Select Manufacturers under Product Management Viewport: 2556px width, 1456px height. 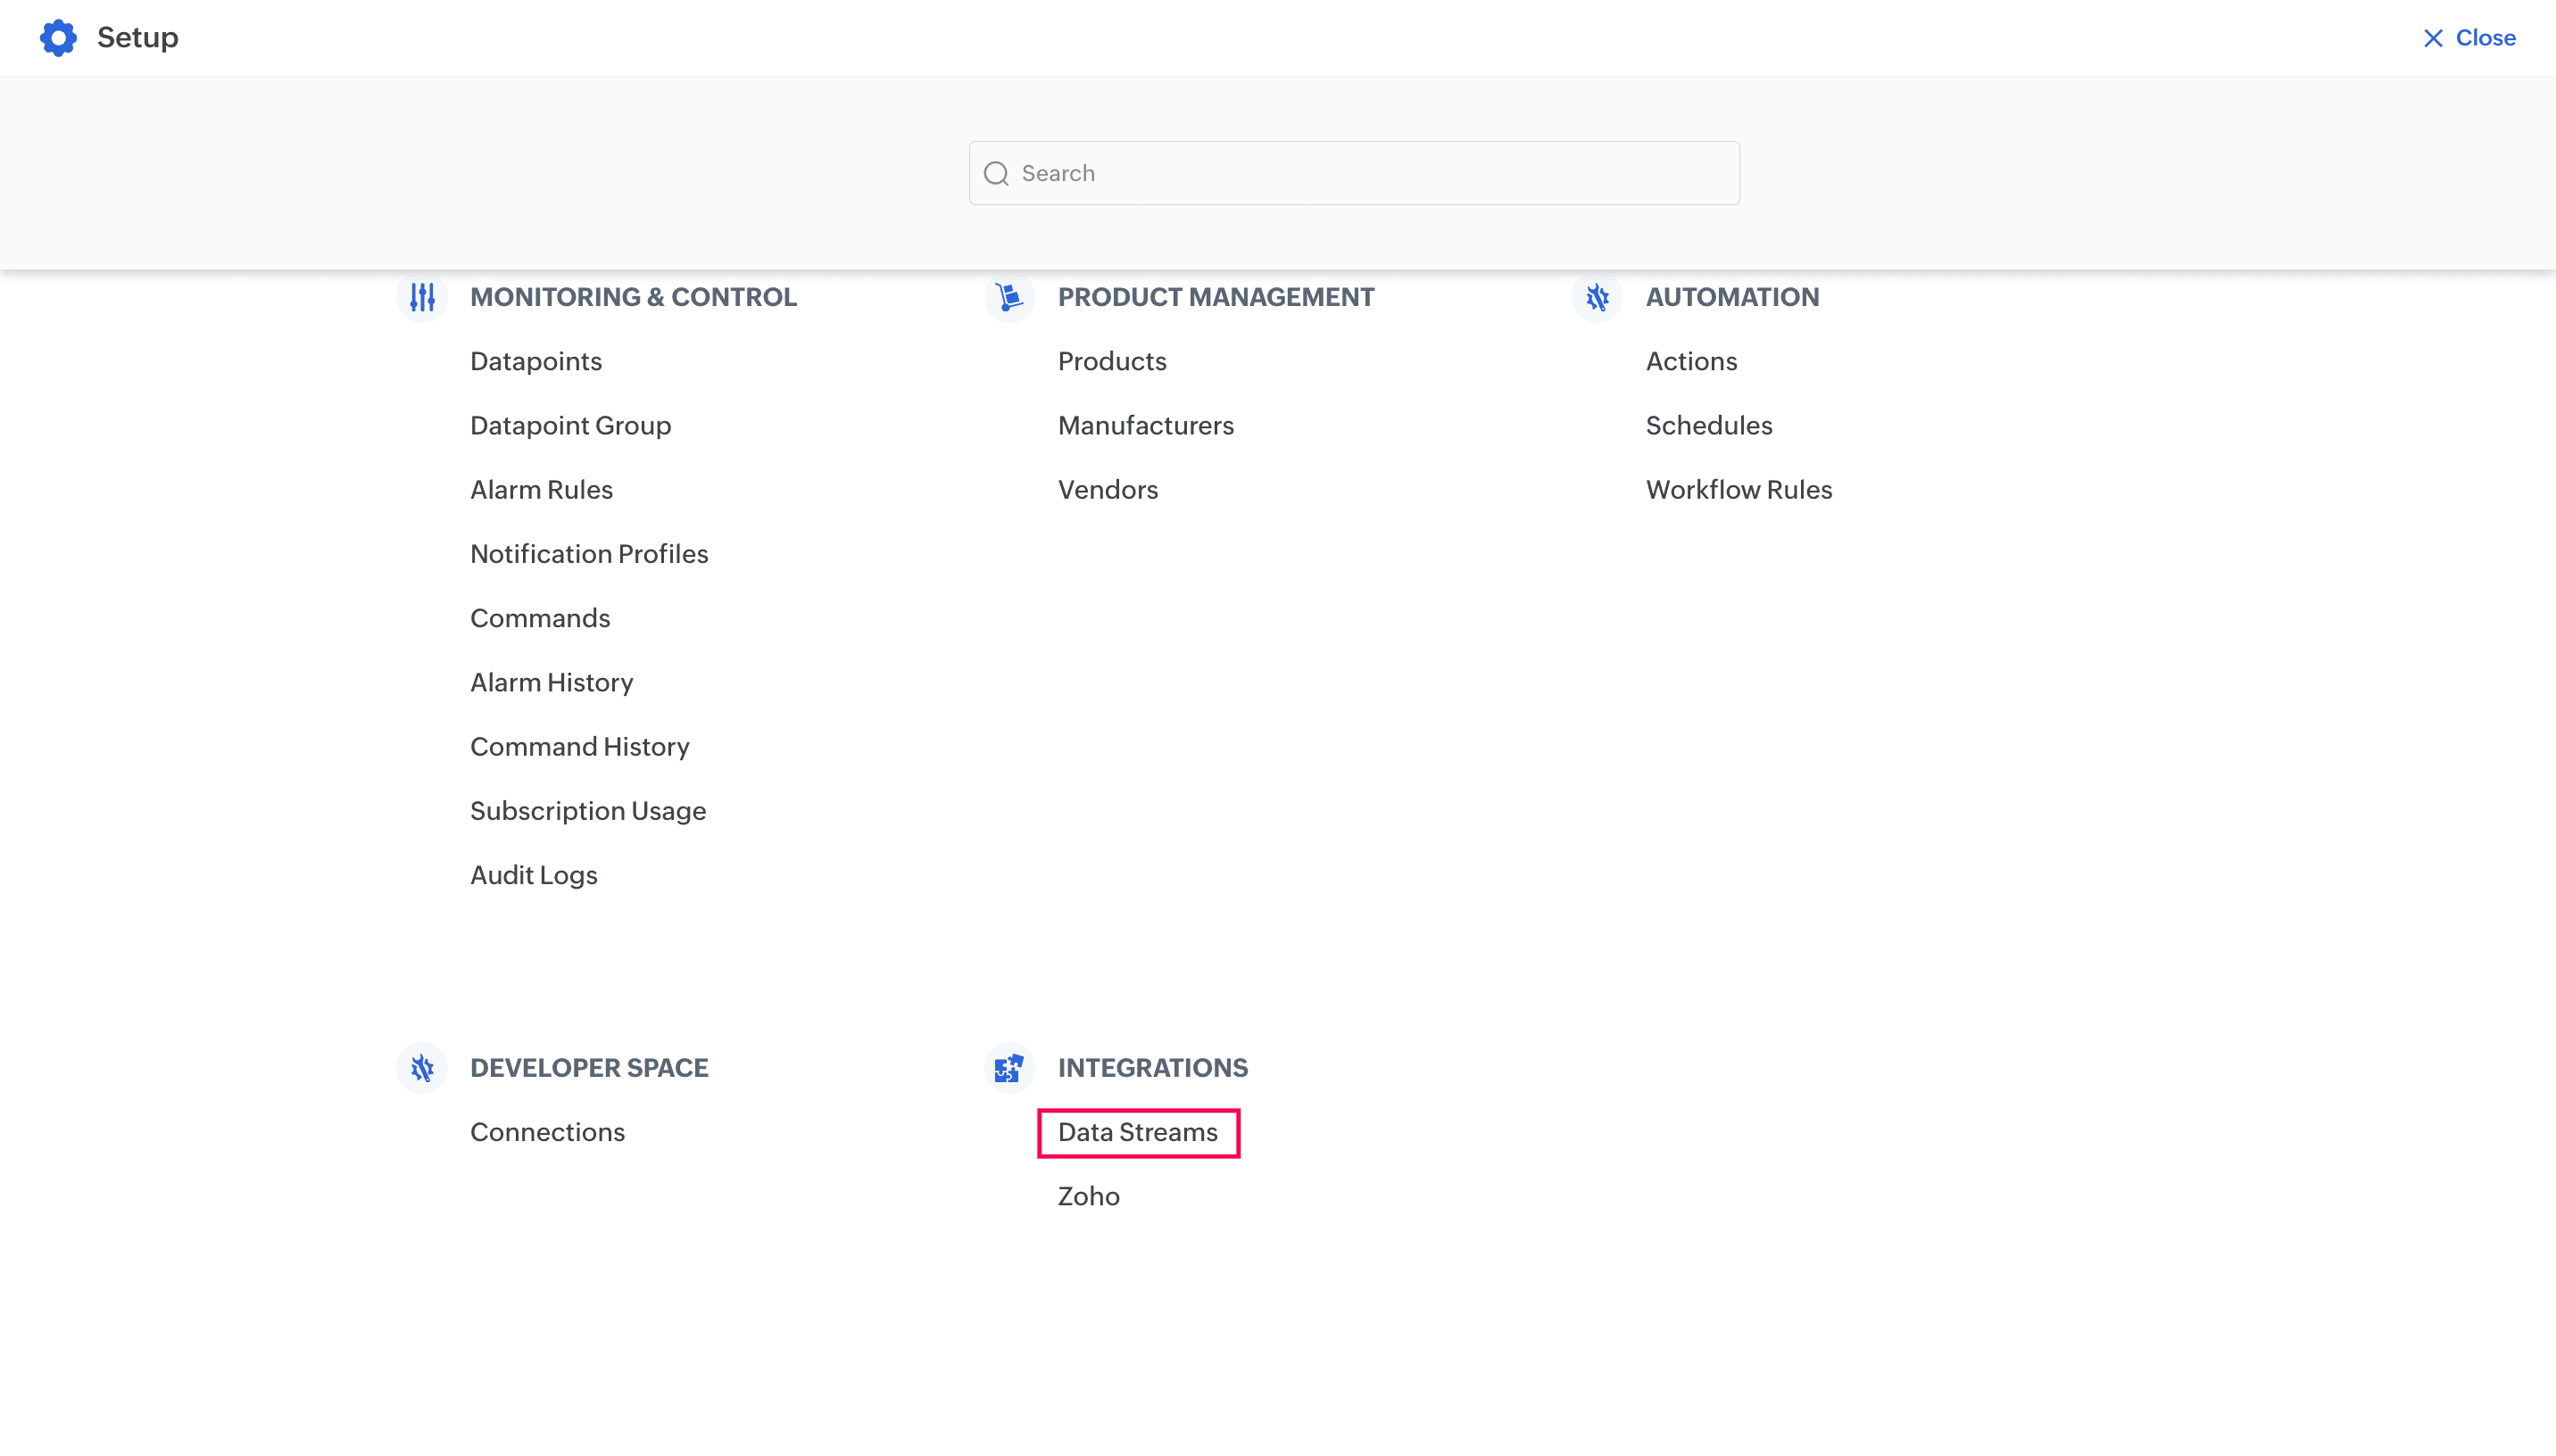point(1146,426)
